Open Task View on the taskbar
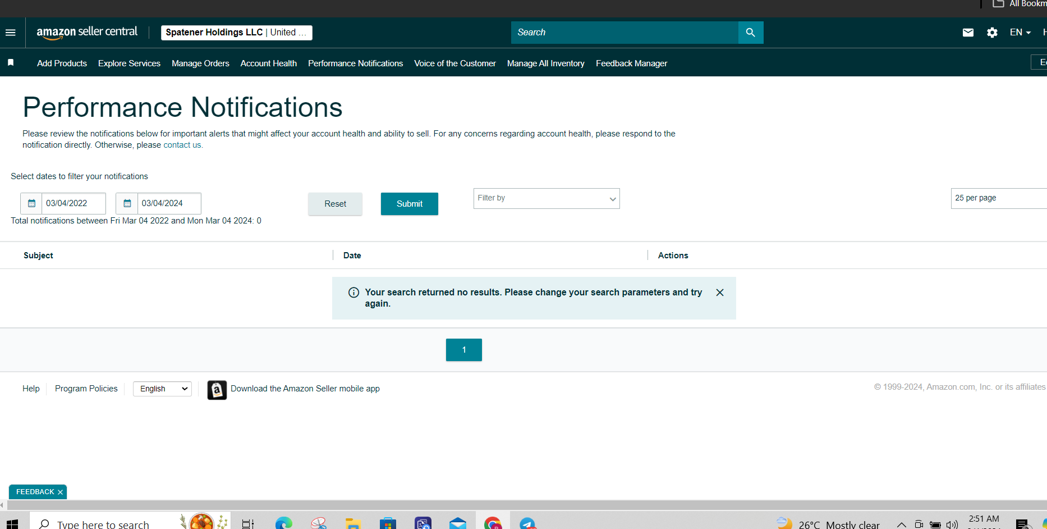1047x529 pixels. (x=247, y=524)
